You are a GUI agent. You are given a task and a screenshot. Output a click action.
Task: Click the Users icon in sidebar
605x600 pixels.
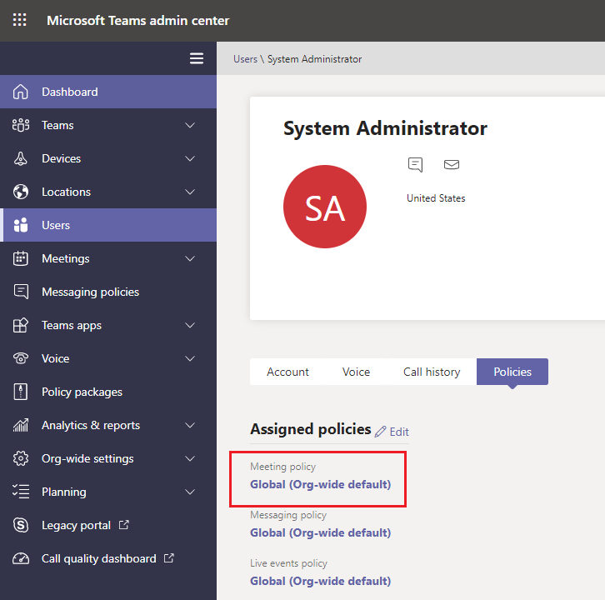[x=21, y=225]
